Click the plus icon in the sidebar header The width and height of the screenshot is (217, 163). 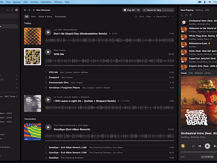(7, 10)
